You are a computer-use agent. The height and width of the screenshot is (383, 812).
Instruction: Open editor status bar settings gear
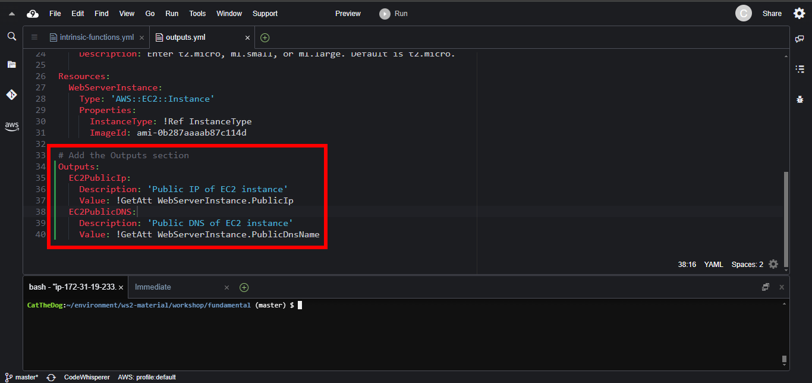pos(773,264)
